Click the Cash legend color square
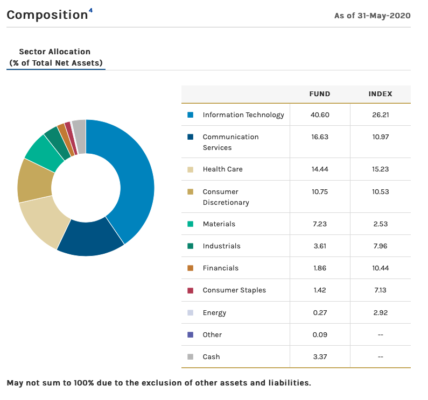Screen dimensions: 428x400 click(x=190, y=356)
